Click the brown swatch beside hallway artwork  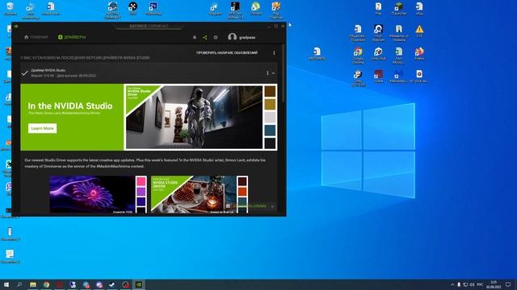[x=270, y=91]
